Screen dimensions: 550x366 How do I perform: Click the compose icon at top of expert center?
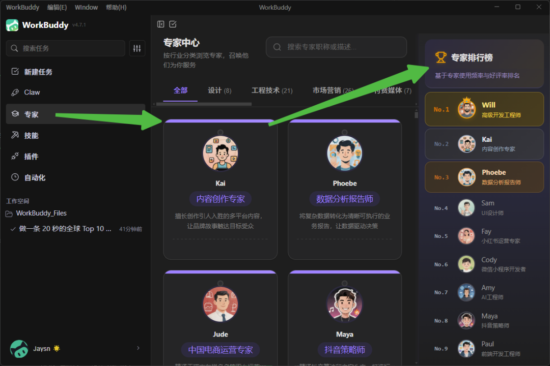pos(173,24)
